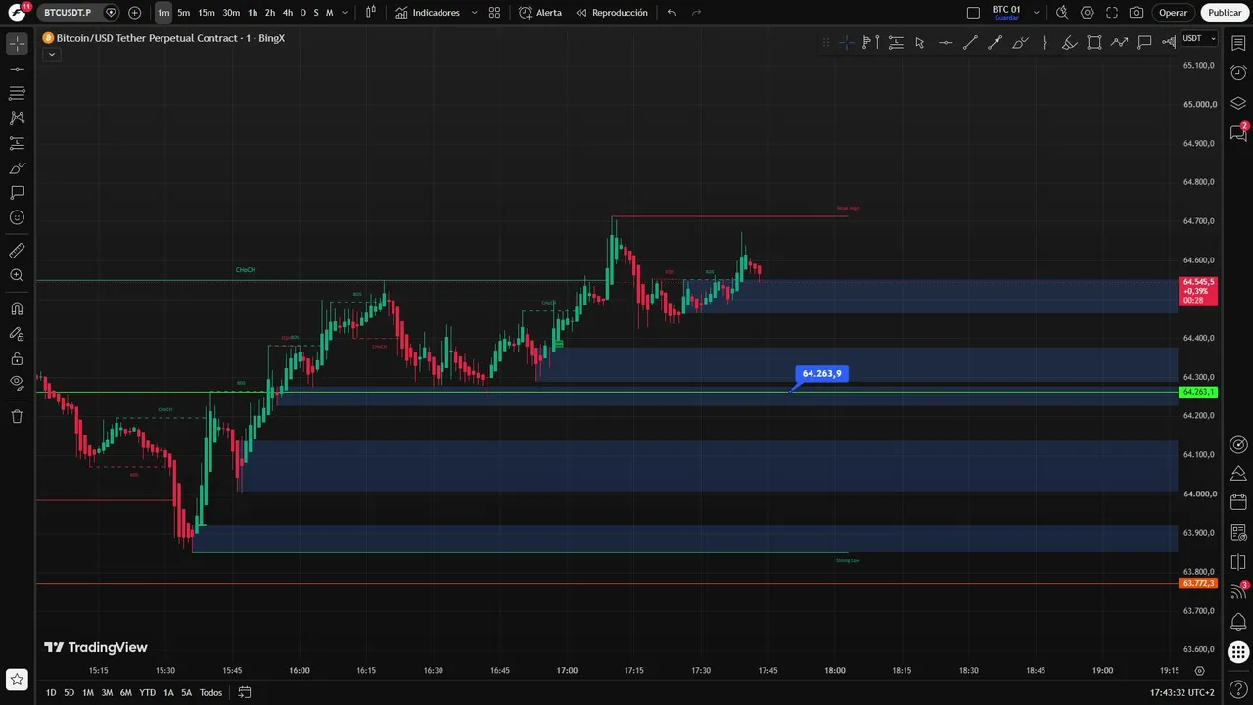Open the Alerta creation button
This screenshot has height=705, width=1253.
(x=540, y=13)
